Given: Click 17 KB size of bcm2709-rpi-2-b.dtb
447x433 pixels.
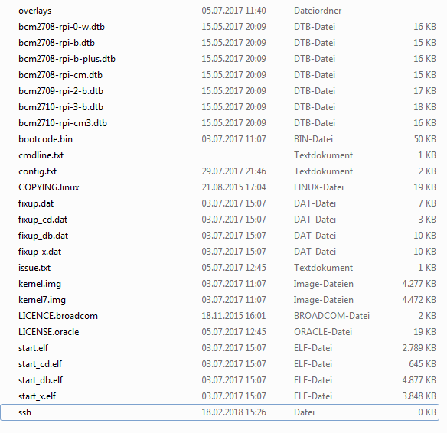Looking at the screenshot, I should pos(425,91).
